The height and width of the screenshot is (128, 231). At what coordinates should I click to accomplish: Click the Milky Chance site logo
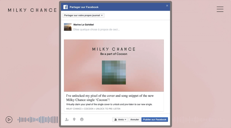[x=32, y=10]
